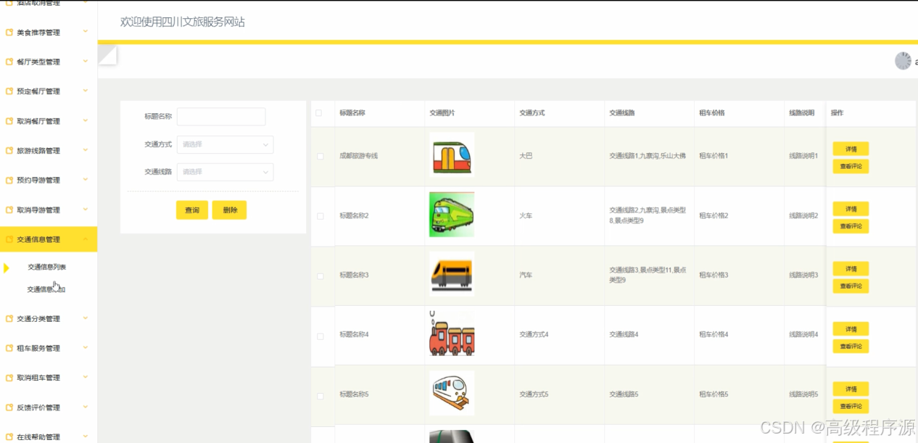
Task: Expand the 餐厅类型管理 chevron
Action: [86, 62]
